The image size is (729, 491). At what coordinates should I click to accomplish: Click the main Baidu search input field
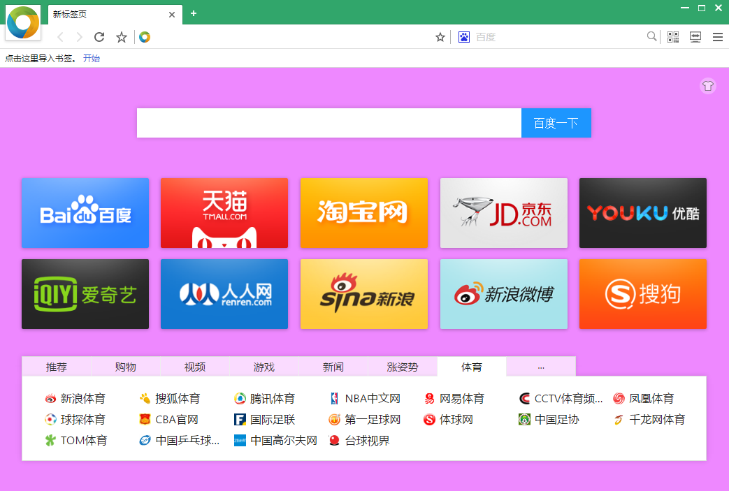pyautogui.click(x=329, y=123)
